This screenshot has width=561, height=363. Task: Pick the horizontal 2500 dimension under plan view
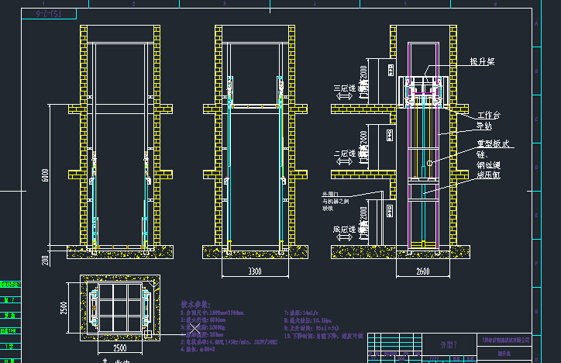click(x=120, y=347)
